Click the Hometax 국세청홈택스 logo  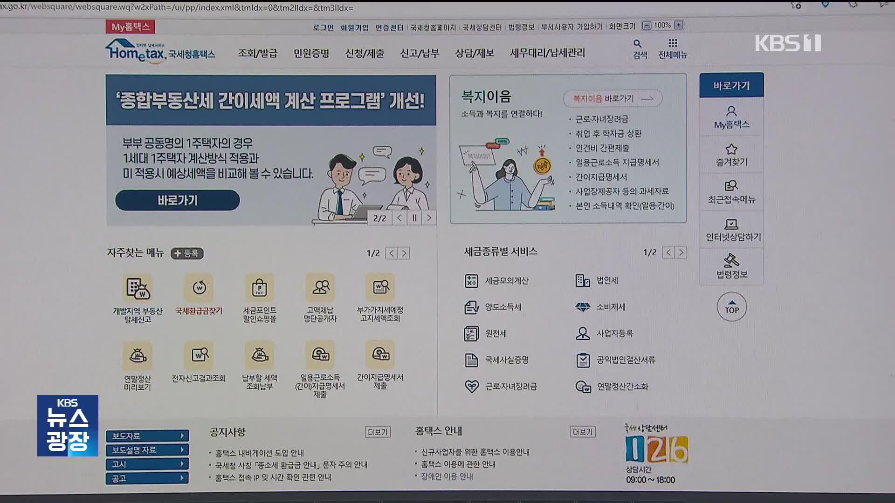(160, 51)
